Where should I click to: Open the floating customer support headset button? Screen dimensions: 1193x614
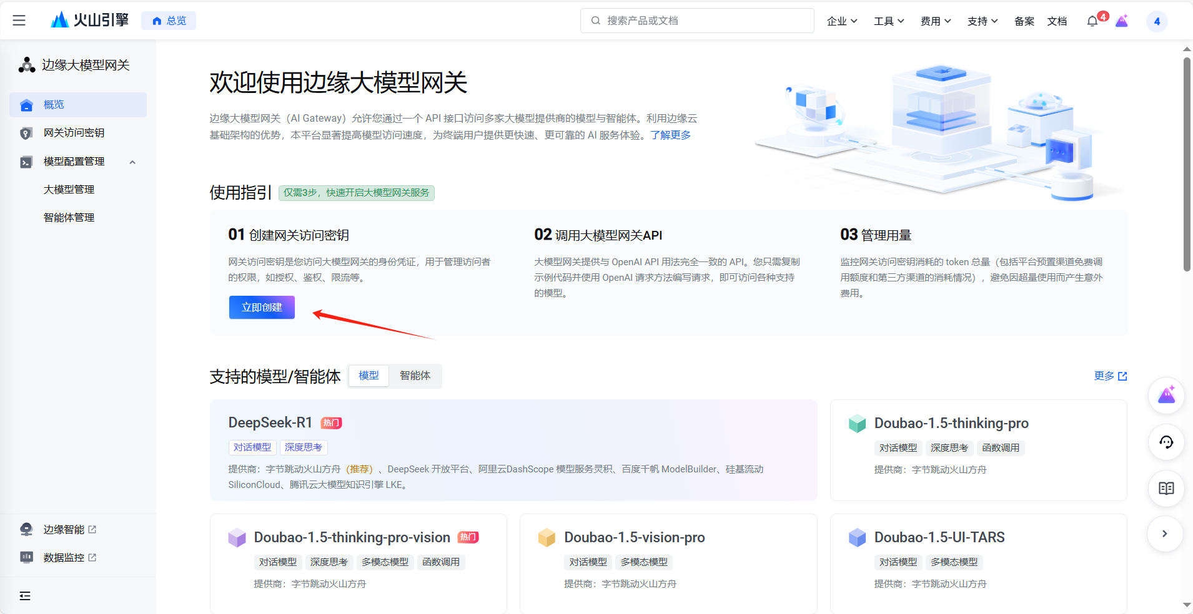pyautogui.click(x=1166, y=442)
